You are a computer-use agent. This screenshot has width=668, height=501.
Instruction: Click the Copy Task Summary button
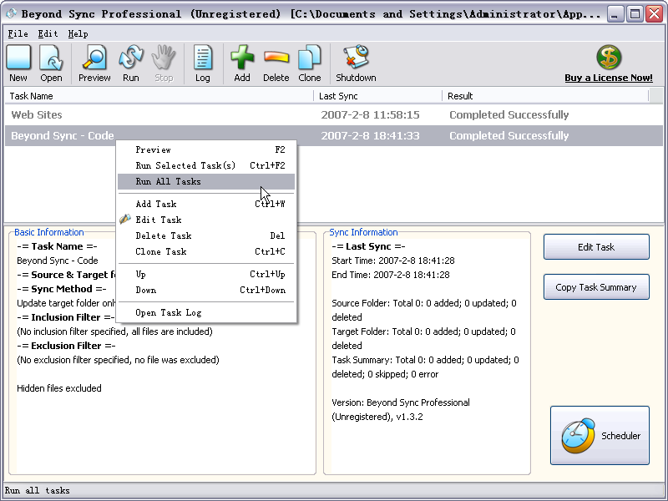click(596, 286)
